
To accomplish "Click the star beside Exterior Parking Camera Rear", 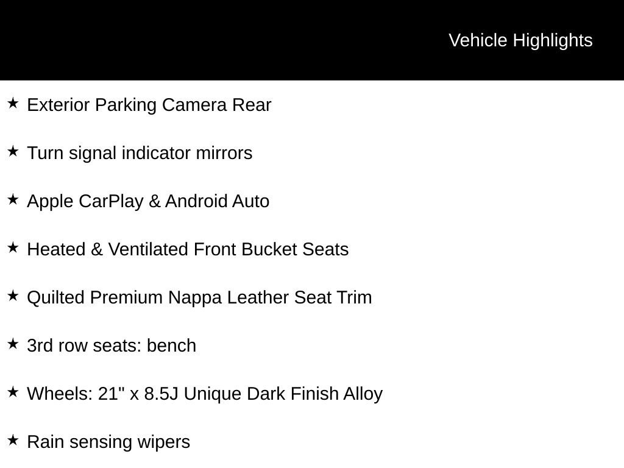I will pyautogui.click(x=13, y=104).
